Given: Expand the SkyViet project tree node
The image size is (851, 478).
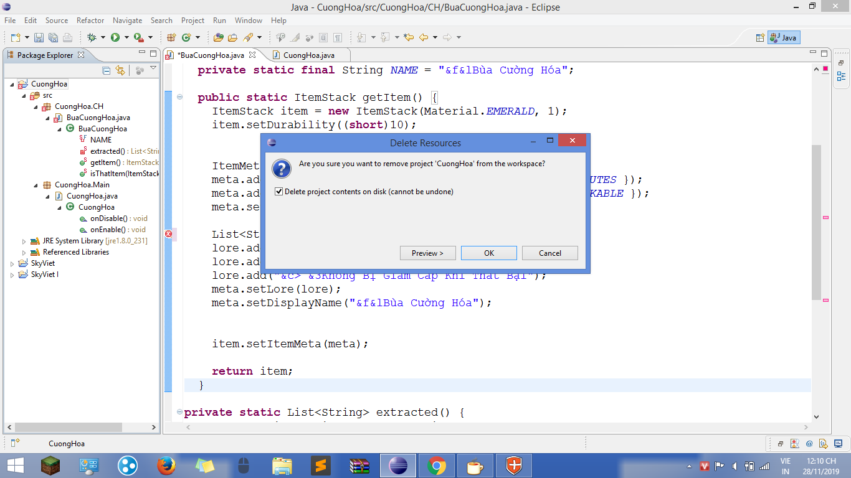Looking at the screenshot, I should click(x=12, y=264).
